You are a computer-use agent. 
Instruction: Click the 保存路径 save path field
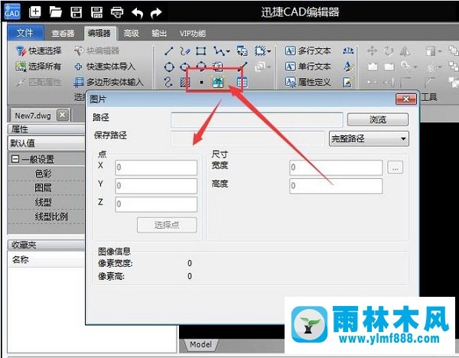[248, 138]
